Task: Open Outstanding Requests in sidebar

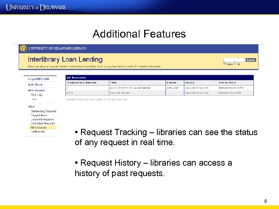Action: click(43, 111)
